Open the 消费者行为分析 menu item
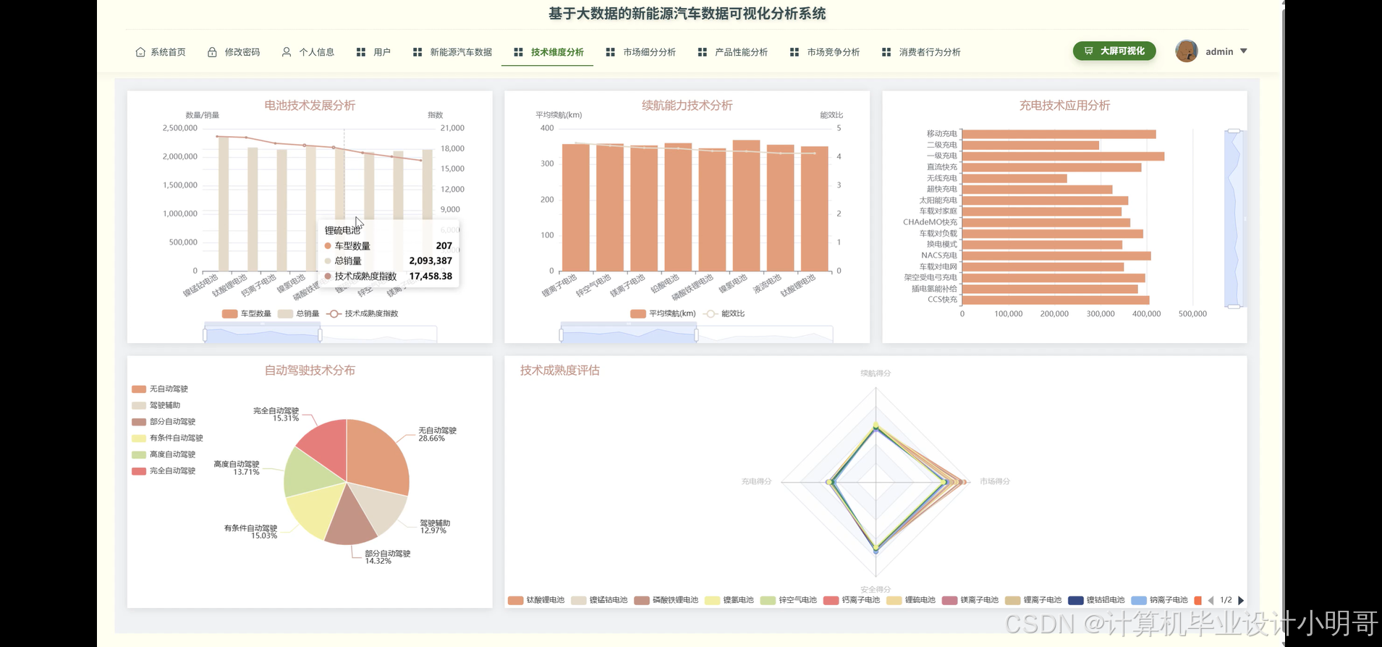Image resolution: width=1382 pixels, height=647 pixels. [921, 52]
